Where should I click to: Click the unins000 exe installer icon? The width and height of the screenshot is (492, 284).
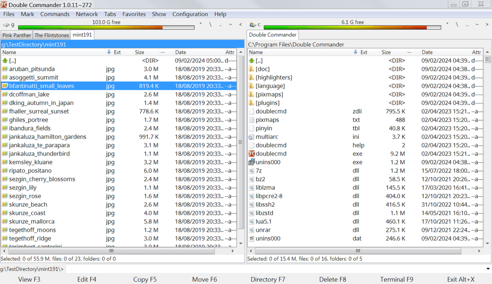click(251, 162)
